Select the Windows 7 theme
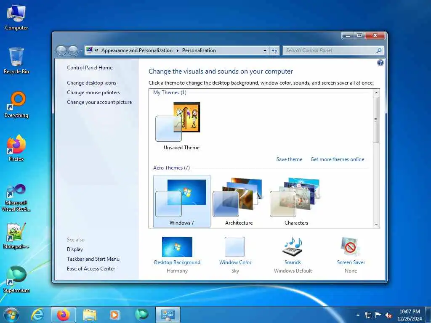 tap(182, 201)
